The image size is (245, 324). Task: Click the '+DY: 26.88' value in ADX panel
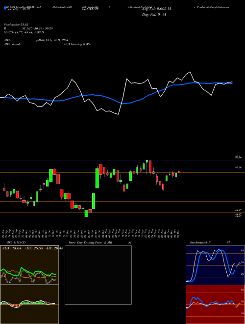click(34, 248)
